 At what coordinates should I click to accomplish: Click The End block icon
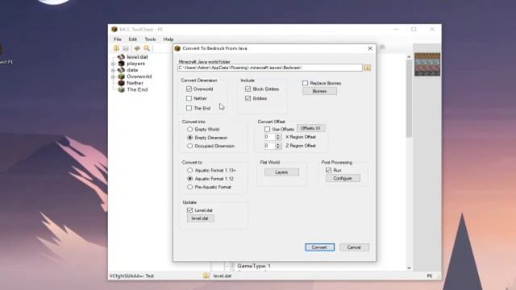click(x=121, y=89)
